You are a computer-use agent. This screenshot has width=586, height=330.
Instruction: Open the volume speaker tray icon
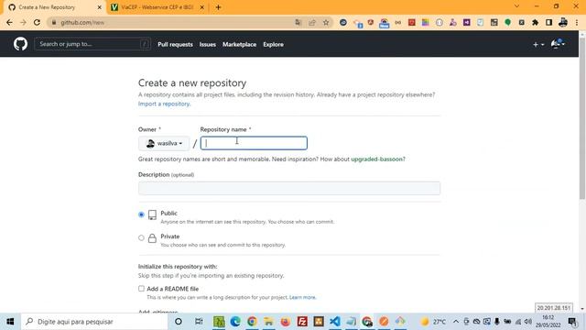528,322
